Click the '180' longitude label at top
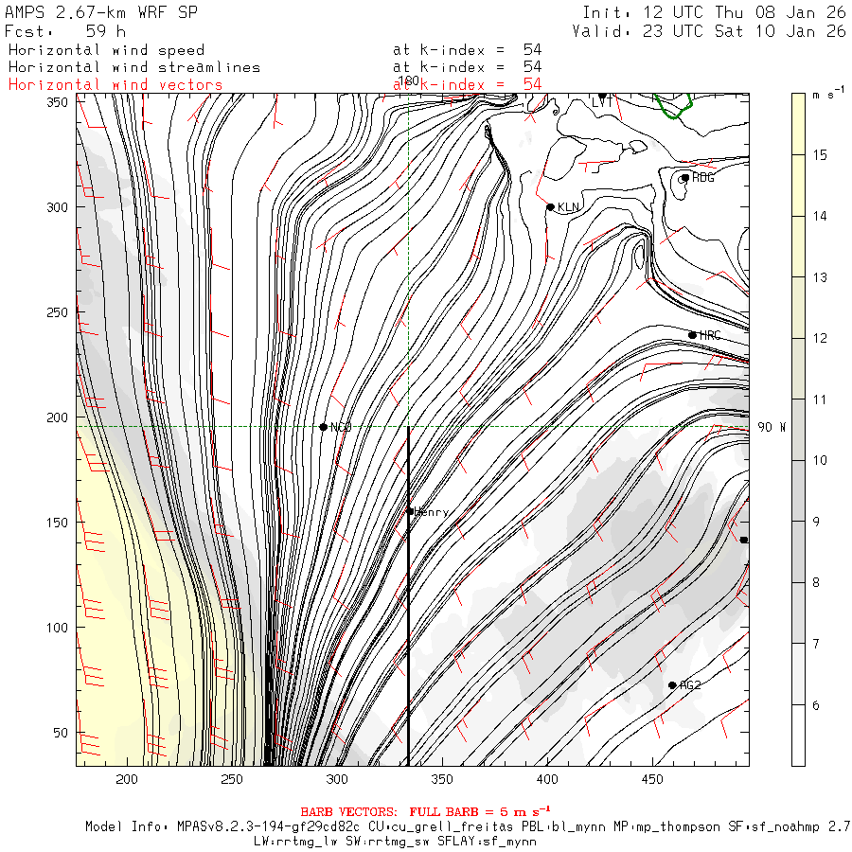852x852 pixels. click(x=408, y=81)
